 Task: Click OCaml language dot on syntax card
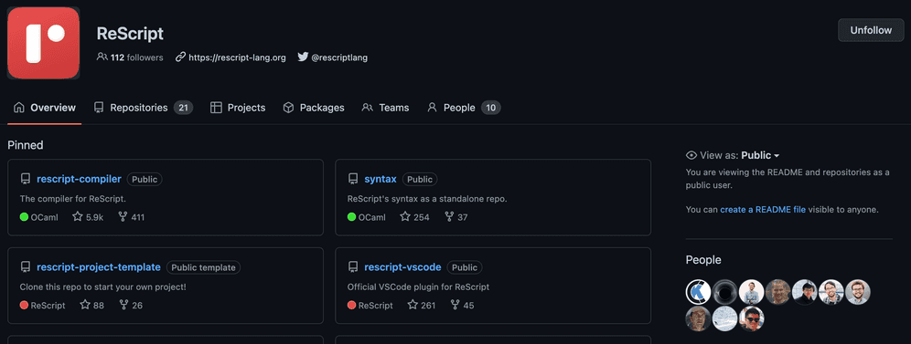pos(352,217)
